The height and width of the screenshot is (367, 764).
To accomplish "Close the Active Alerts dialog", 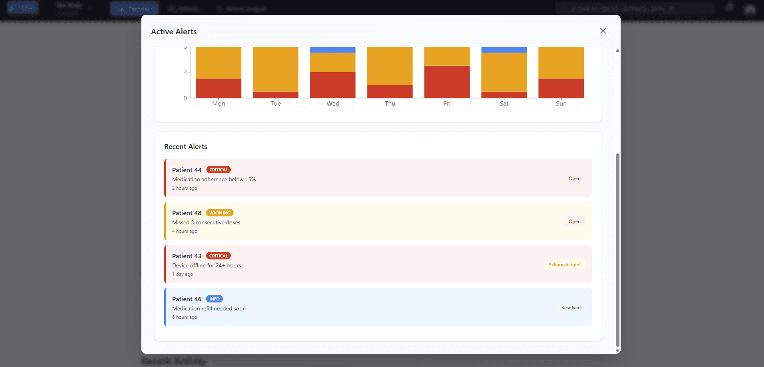I will coord(603,31).
